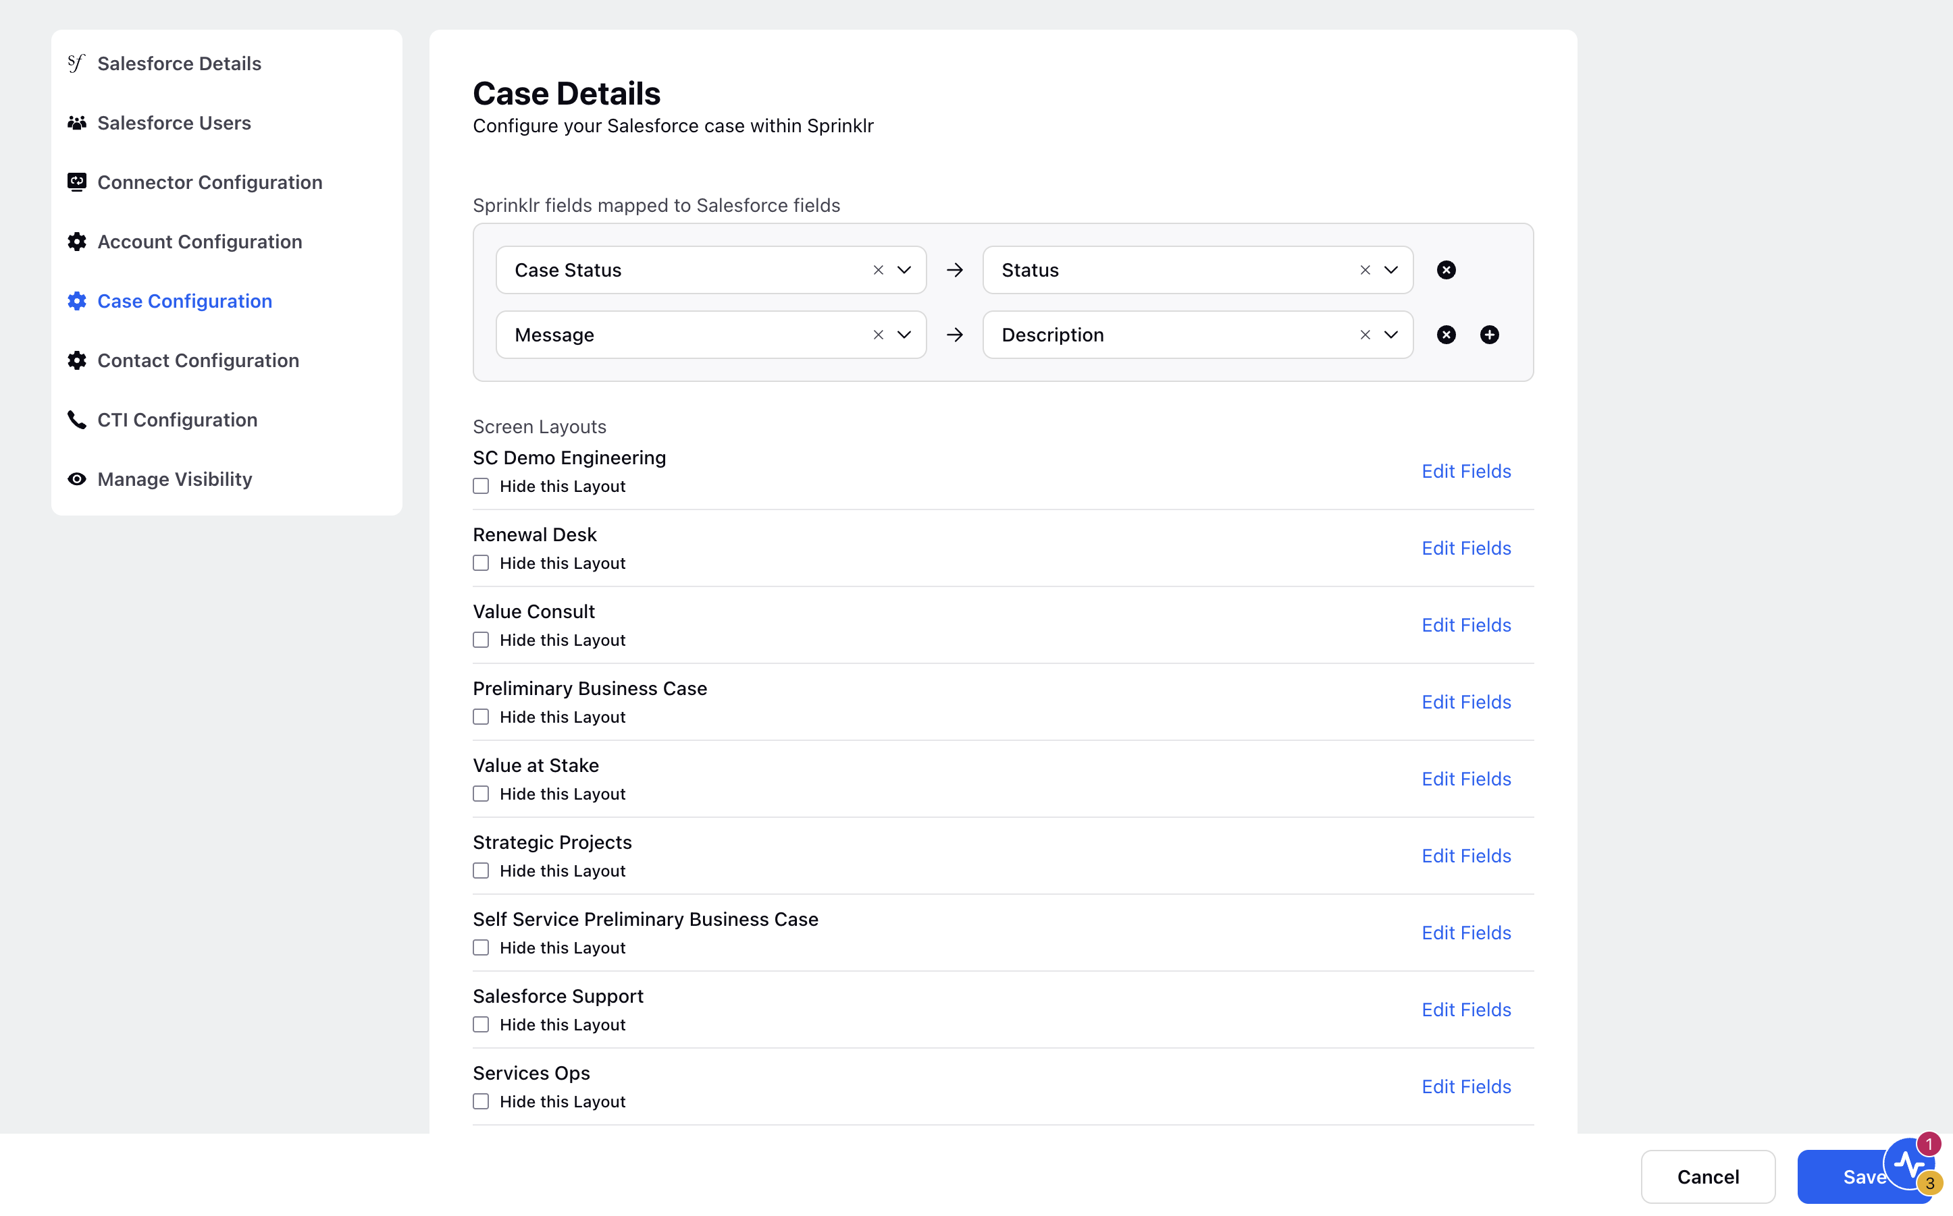Open CTI Configuration section

pyautogui.click(x=177, y=420)
